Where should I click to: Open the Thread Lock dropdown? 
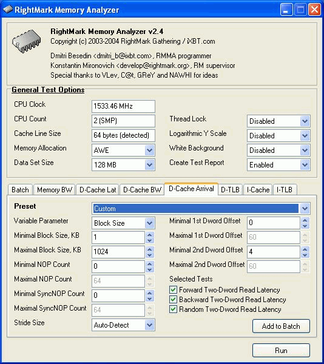305,121
